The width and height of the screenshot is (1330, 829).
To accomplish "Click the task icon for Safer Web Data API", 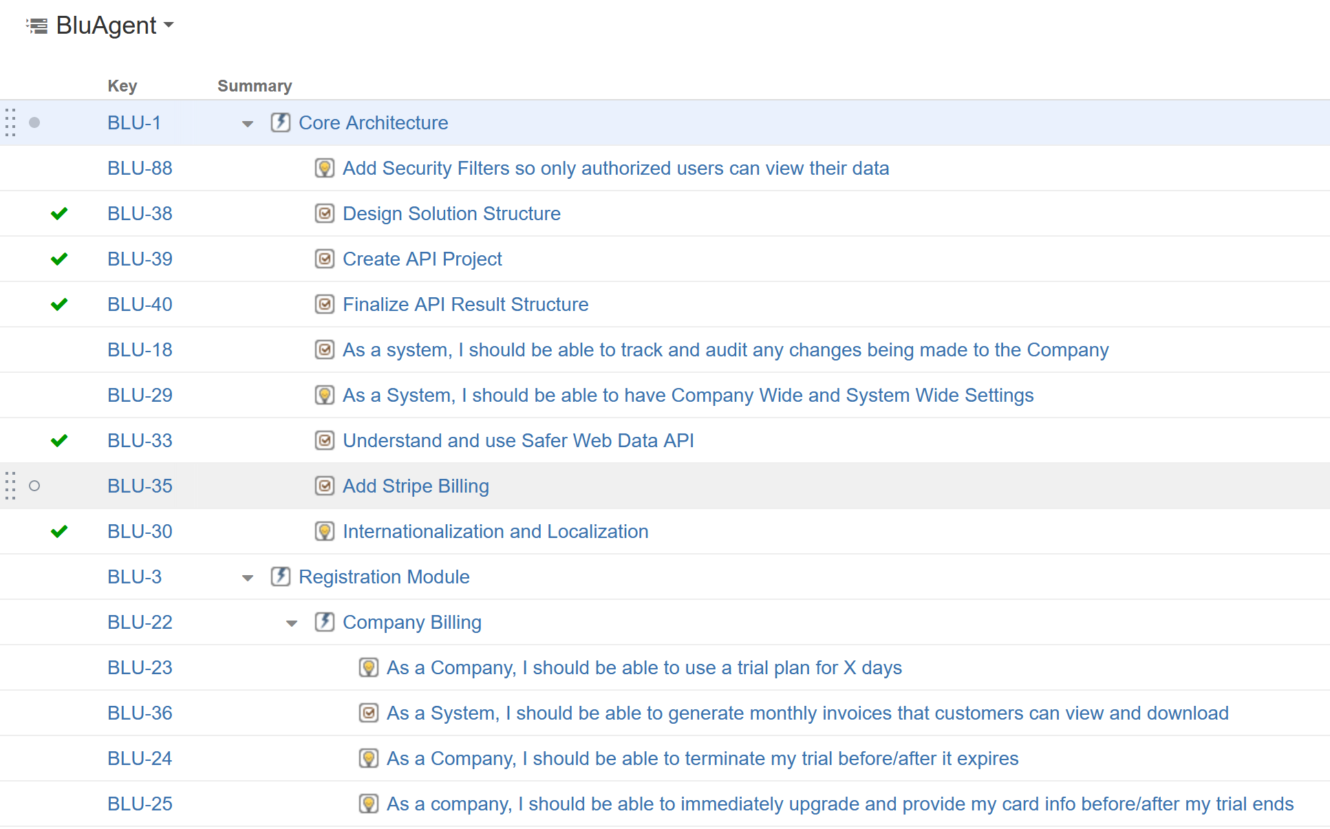I will (324, 440).
